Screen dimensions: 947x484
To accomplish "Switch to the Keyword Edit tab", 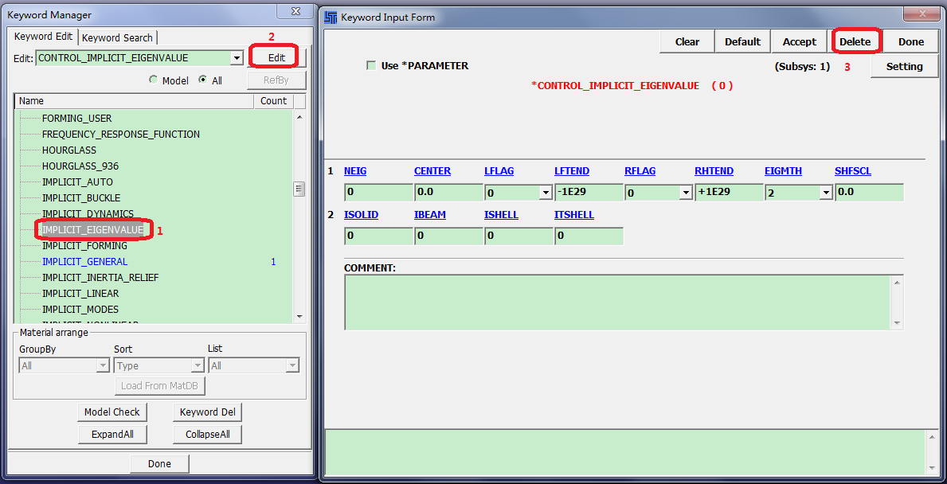I will click(x=43, y=36).
